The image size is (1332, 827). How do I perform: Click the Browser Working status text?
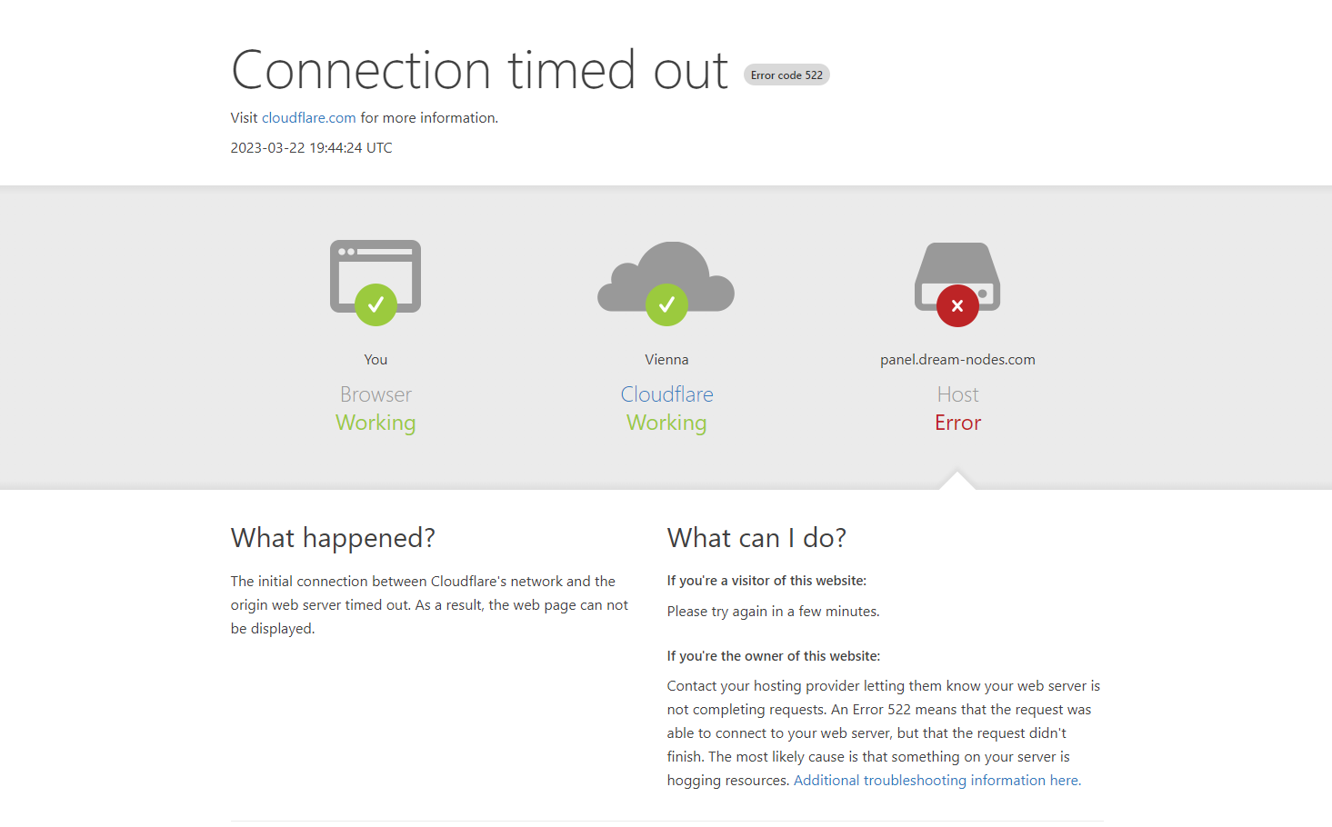click(376, 423)
